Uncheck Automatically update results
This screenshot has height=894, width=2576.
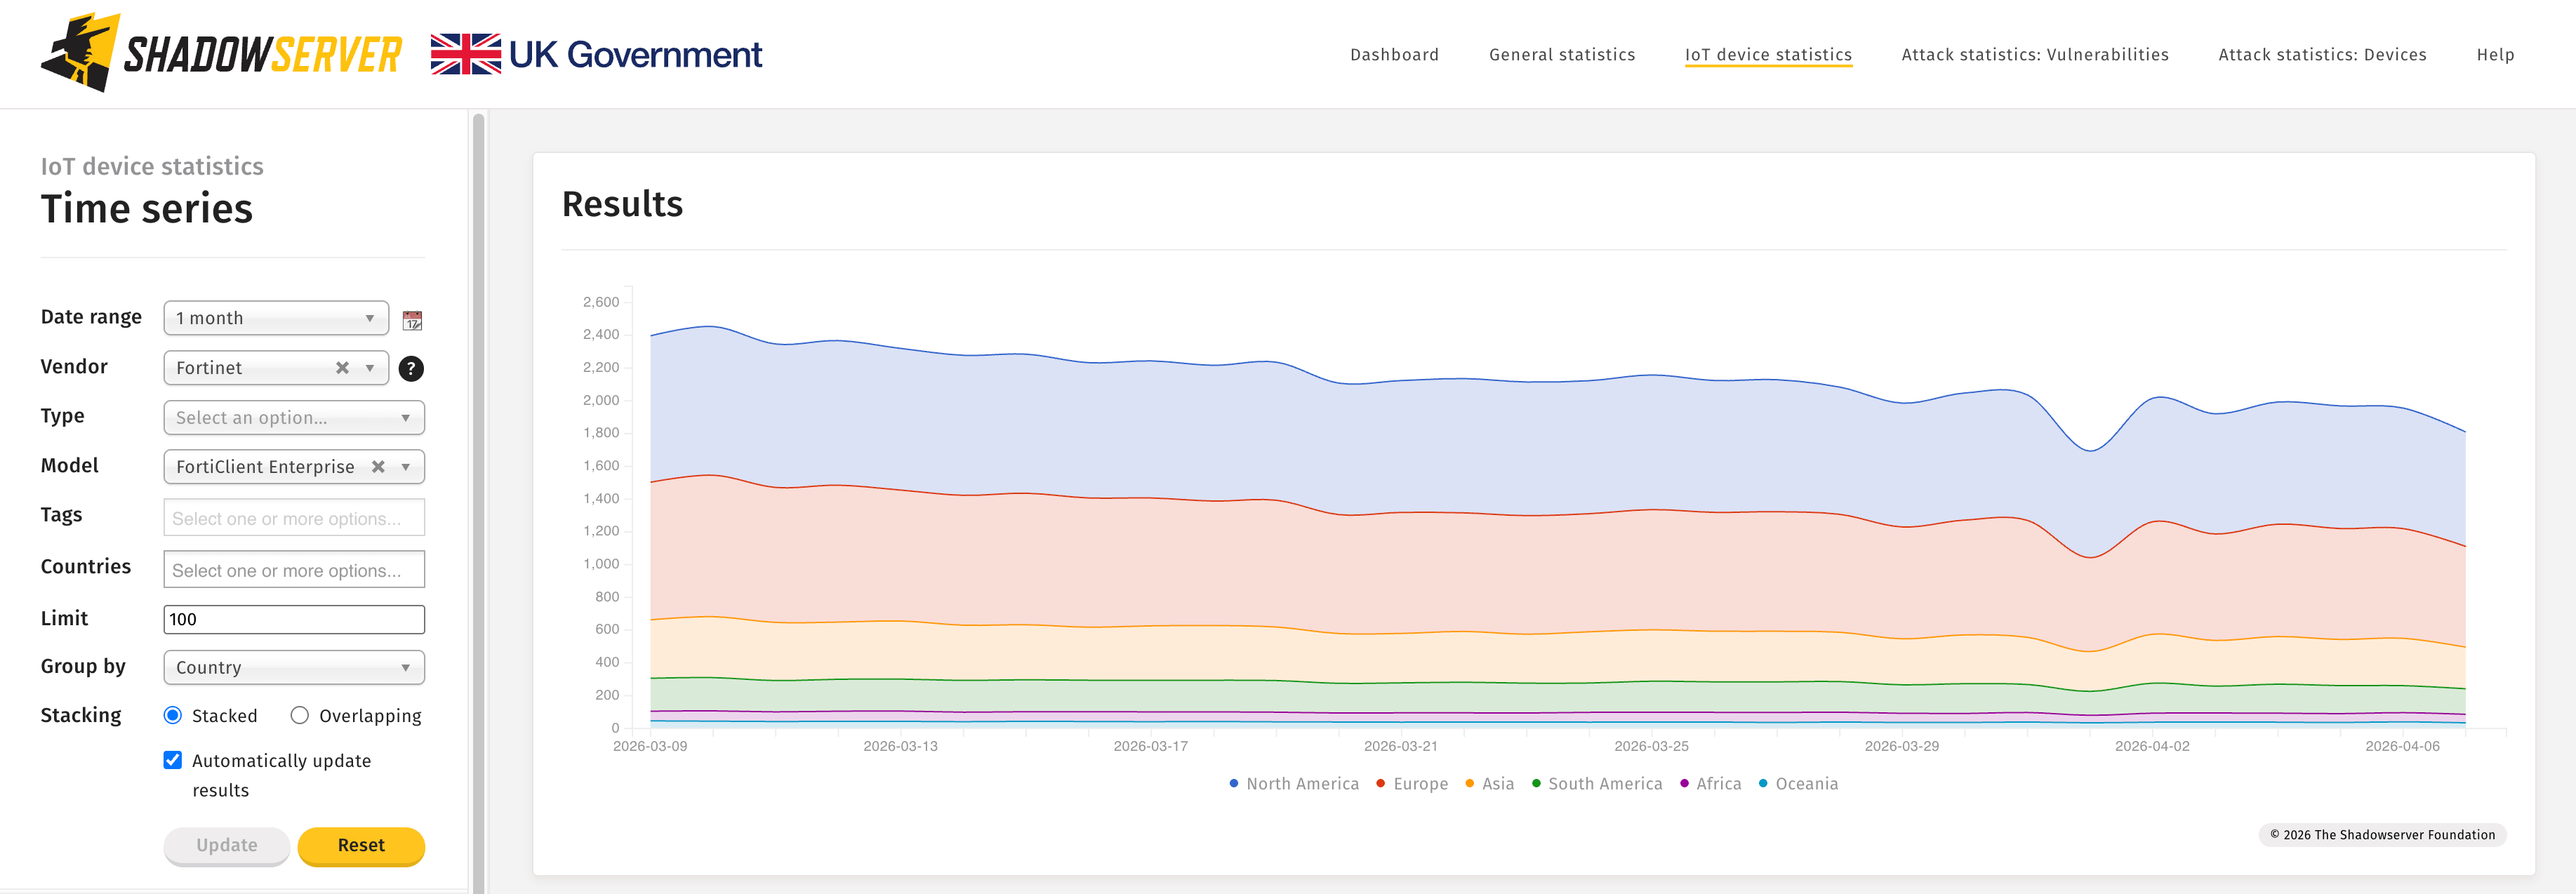point(173,760)
